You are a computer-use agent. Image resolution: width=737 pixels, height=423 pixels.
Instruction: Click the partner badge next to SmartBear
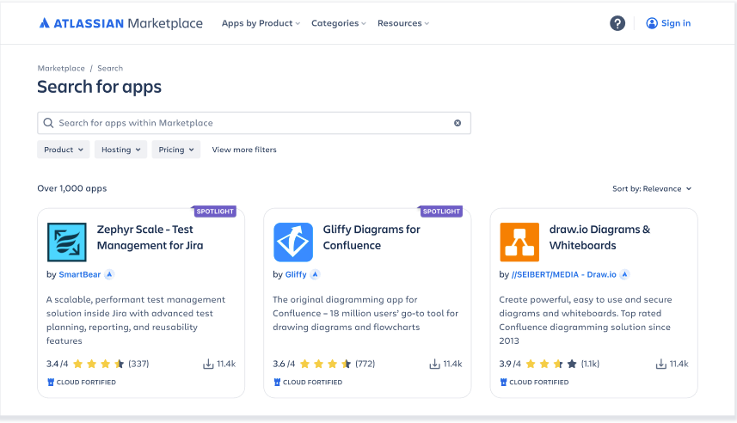(x=109, y=275)
